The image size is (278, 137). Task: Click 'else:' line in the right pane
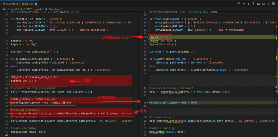(x=152, y=66)
